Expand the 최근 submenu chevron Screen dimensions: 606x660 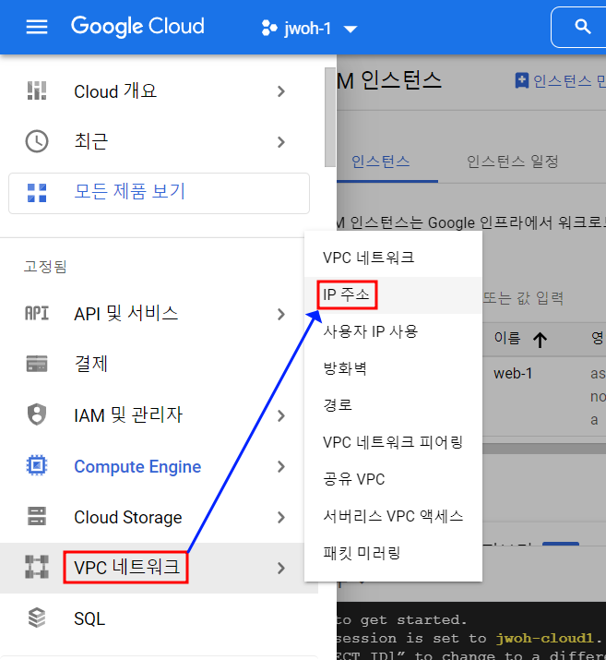click(x=281, y=142)
